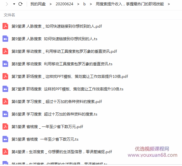Viewport: 182px width, 166px height.
Task: Select 第5堂课 省钱搜 一年至少省下数万元.ts file
Action: click(45, 139)
